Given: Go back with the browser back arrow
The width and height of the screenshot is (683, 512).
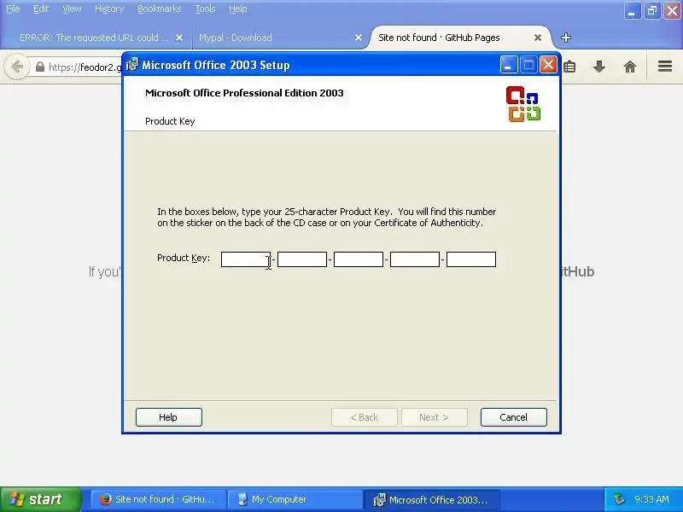Looking at the screenshot, I should click(x=17, y=67).
